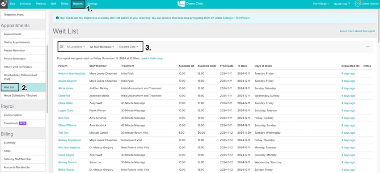Screen dimensions: 380x173
Task: Go to the Day tab
Action: [13, 4]
